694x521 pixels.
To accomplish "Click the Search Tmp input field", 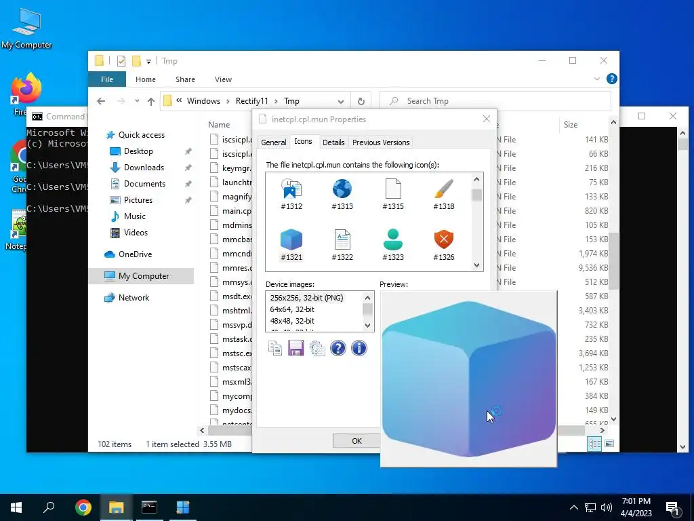I will (x=495, y=101).
